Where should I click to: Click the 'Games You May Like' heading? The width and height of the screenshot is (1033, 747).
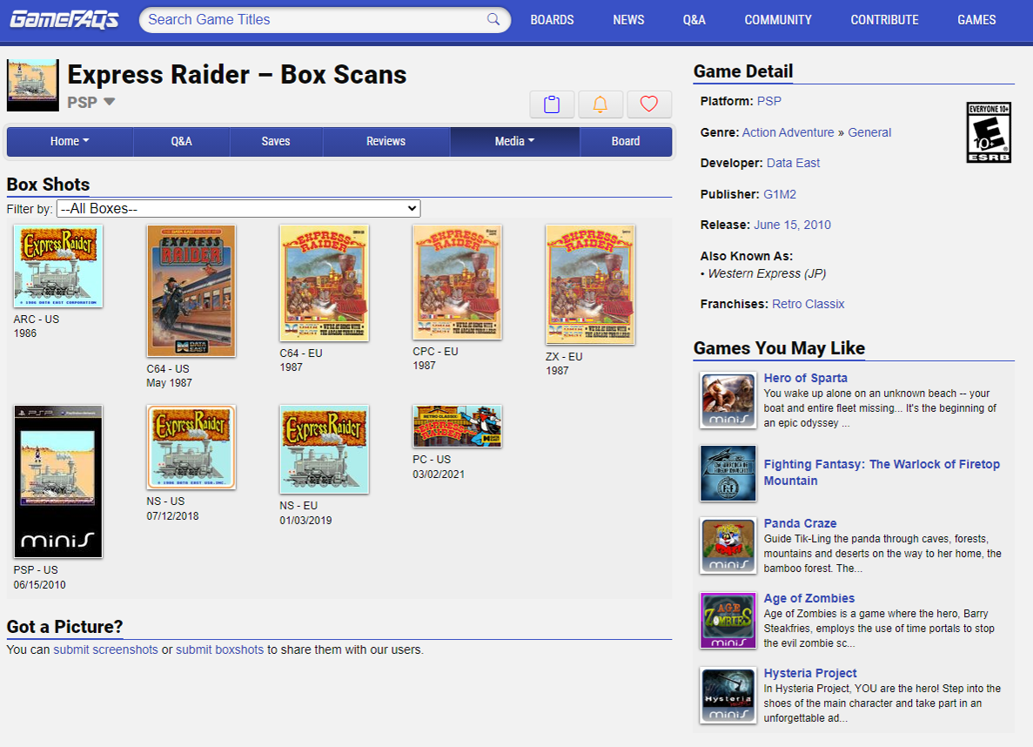click(779, 348)
